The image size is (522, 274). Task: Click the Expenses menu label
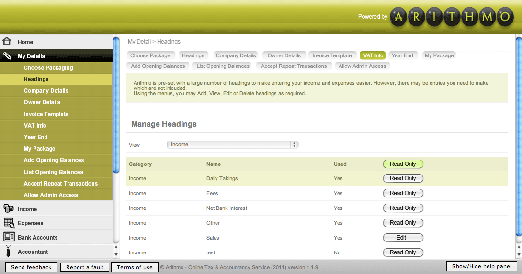point(30,223)
